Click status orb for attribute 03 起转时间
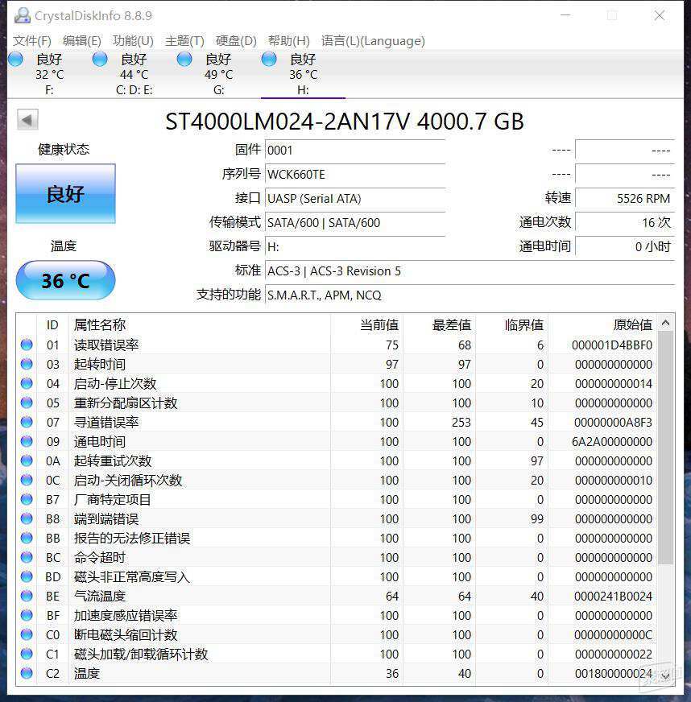This screenshot has height=702, width=691. coord(27,364)
